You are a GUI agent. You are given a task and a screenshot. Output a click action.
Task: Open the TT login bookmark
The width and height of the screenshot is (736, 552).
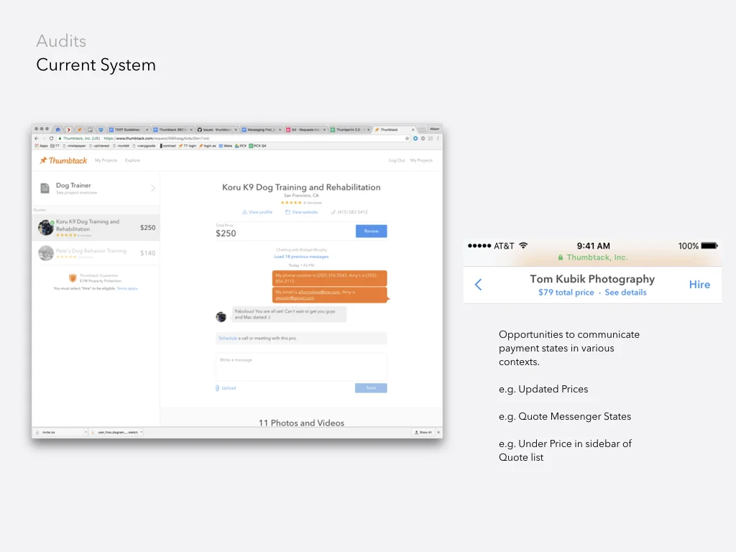click(188, 146)
